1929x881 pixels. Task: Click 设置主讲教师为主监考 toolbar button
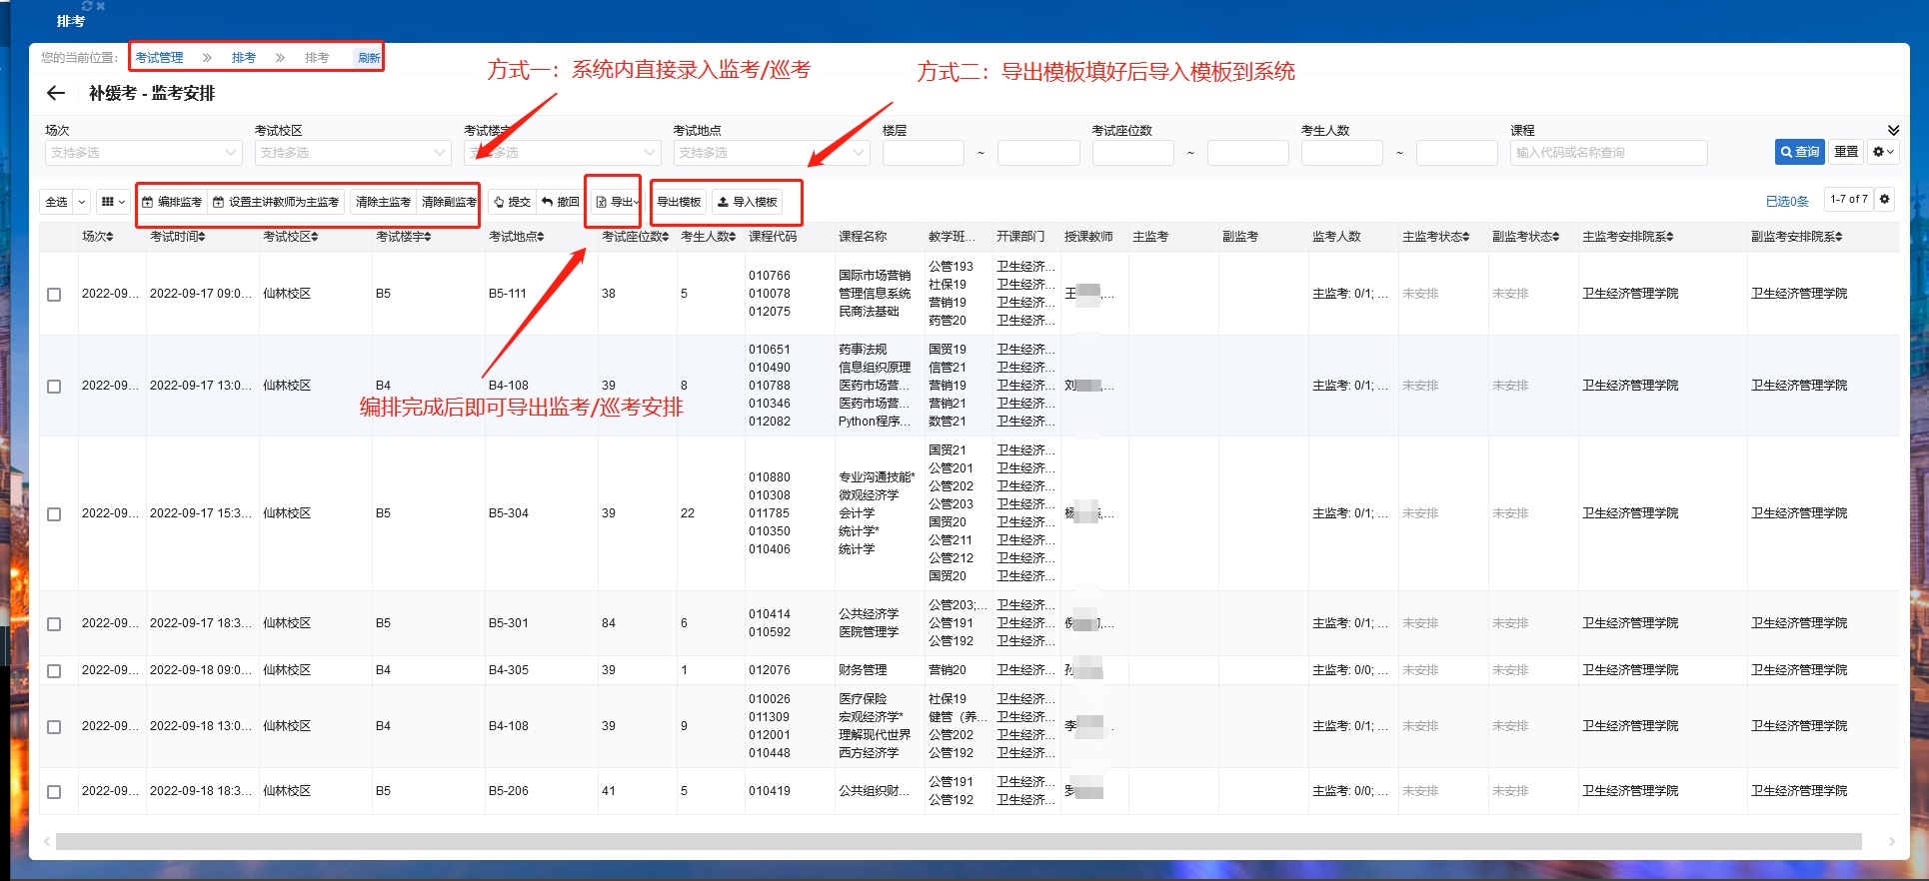(276, 202)
